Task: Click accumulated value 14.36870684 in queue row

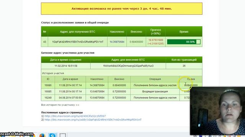Action: click(x=117, y=42)
